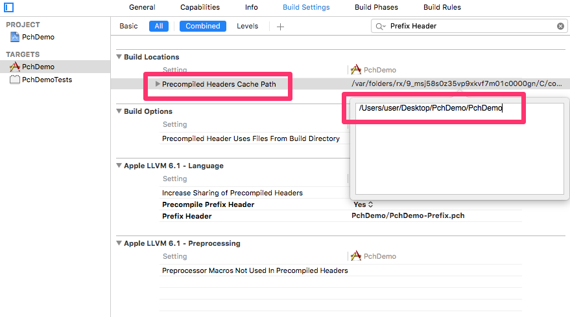The image size is (570, 317).
Task: Click the Setting column header under Language
Action: click(174, 179)
